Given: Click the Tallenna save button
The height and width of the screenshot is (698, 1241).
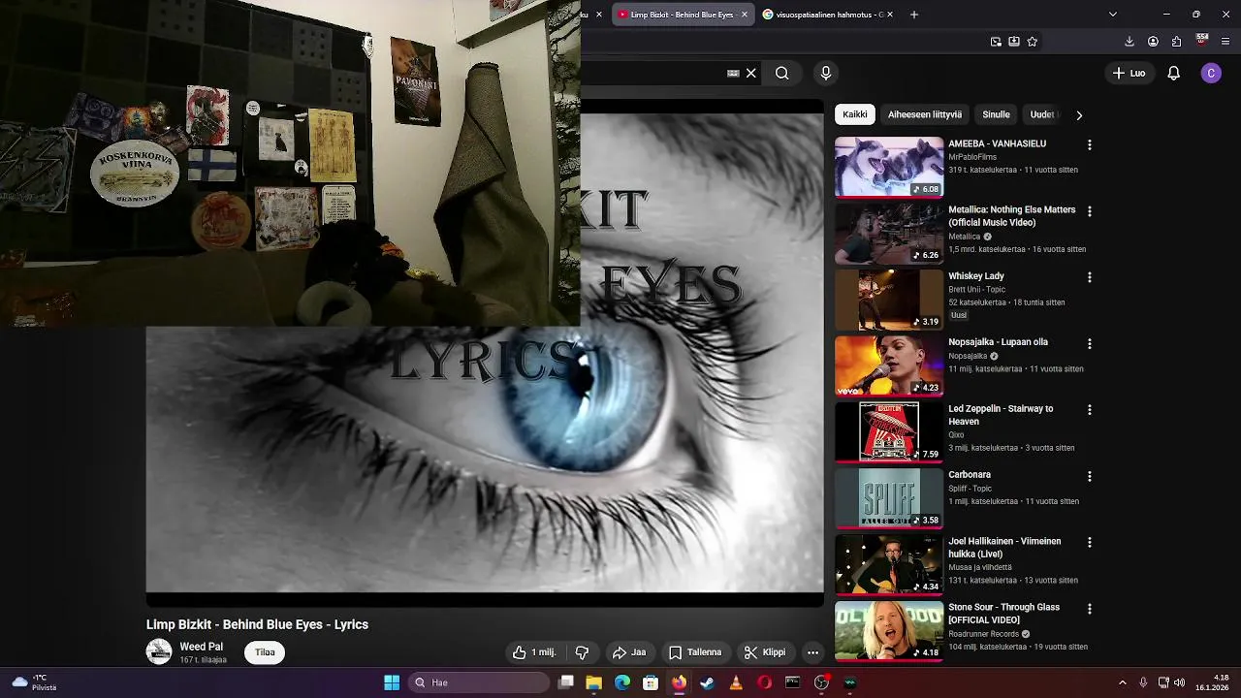Looking at the screenshot, I should click(x=695, y=652).
